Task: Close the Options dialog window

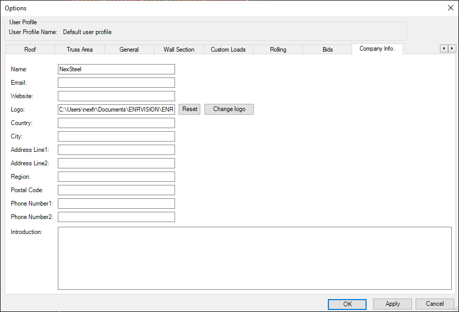Action: pos(450,8)
